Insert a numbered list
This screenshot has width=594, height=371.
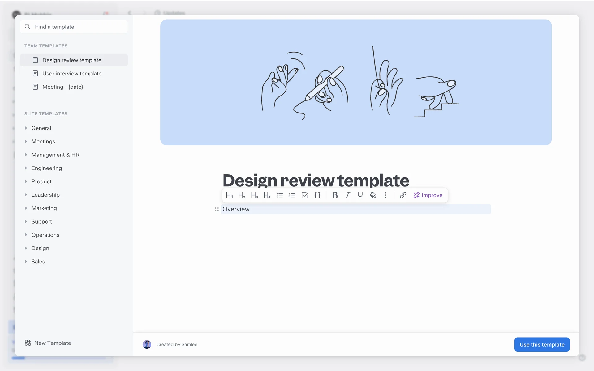coord(292,195)
